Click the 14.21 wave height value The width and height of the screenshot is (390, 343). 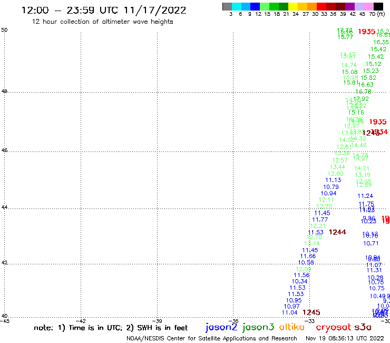pos(362,169)
